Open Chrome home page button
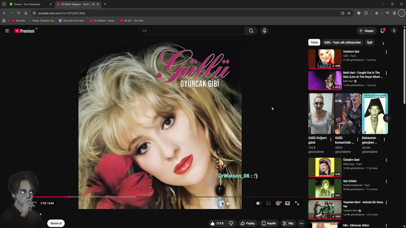The image size is (406, 228). (x=26, y=13)
